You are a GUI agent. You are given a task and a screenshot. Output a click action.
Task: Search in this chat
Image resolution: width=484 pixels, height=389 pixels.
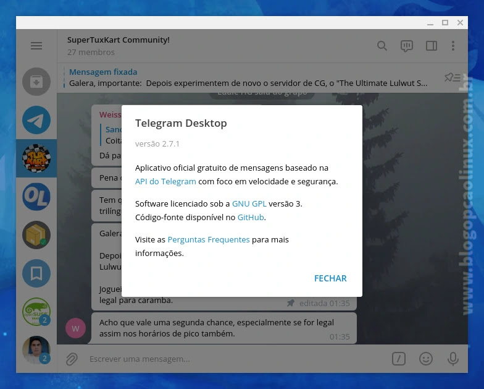382,46
